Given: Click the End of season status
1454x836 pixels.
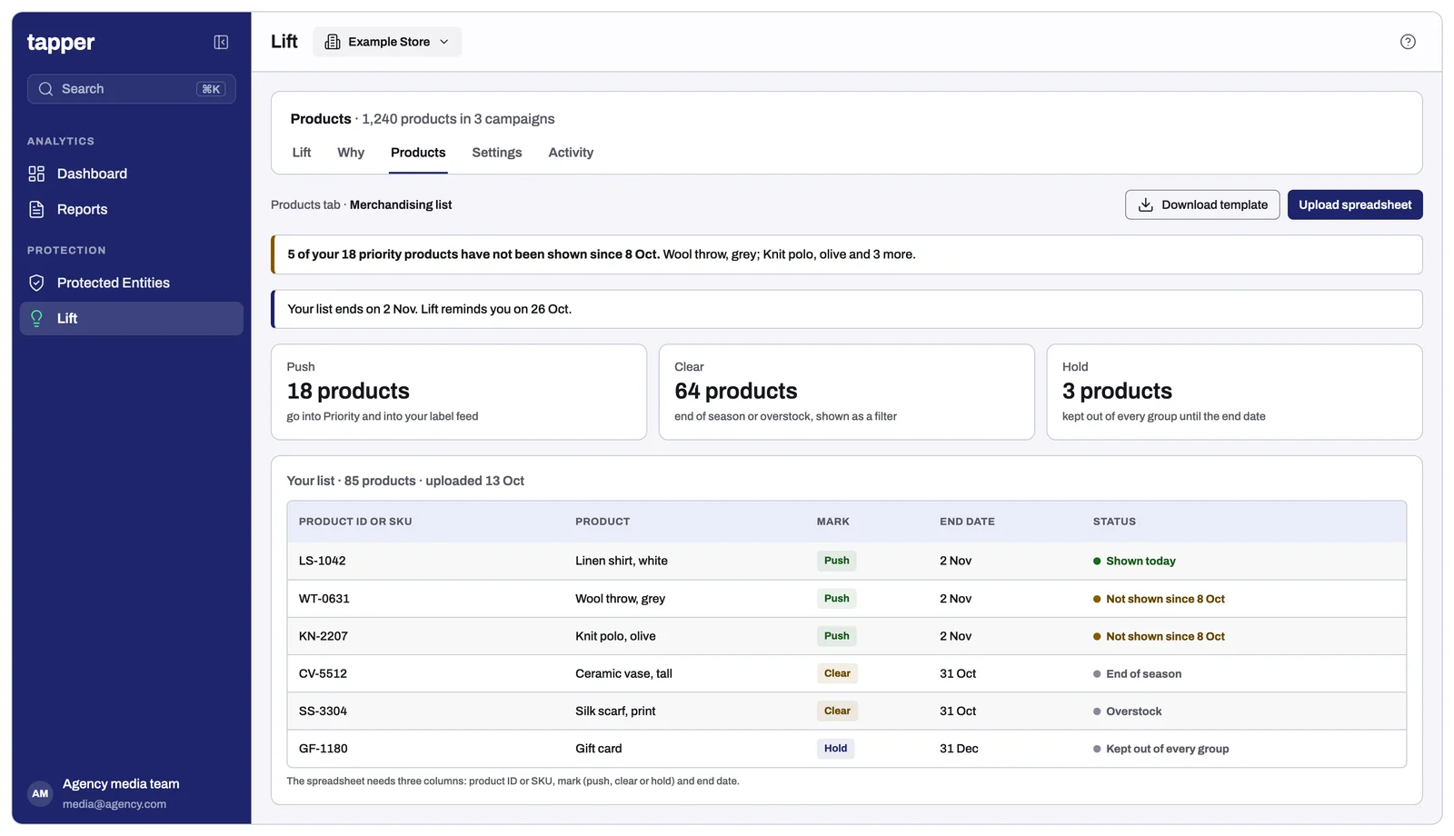Looking at the screenshot, I should (1137, 674).
